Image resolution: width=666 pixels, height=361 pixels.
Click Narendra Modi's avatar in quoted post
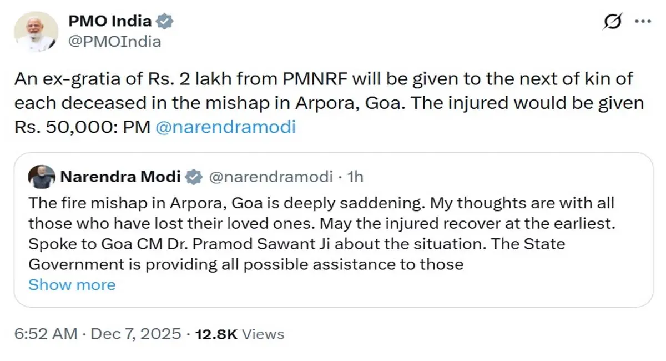click(42, 177)
